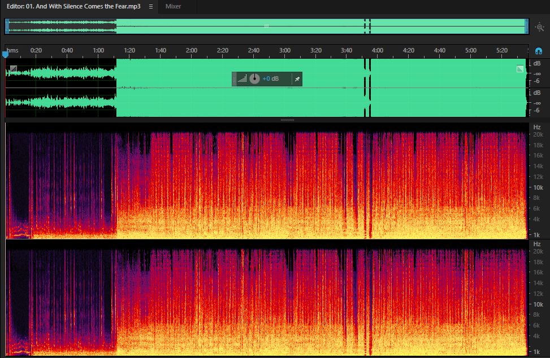Click the right handle of the overview navigator

point(526,27)
